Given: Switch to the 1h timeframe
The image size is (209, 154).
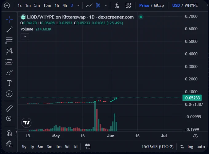Looking at the screenshot, I should 57,6.
